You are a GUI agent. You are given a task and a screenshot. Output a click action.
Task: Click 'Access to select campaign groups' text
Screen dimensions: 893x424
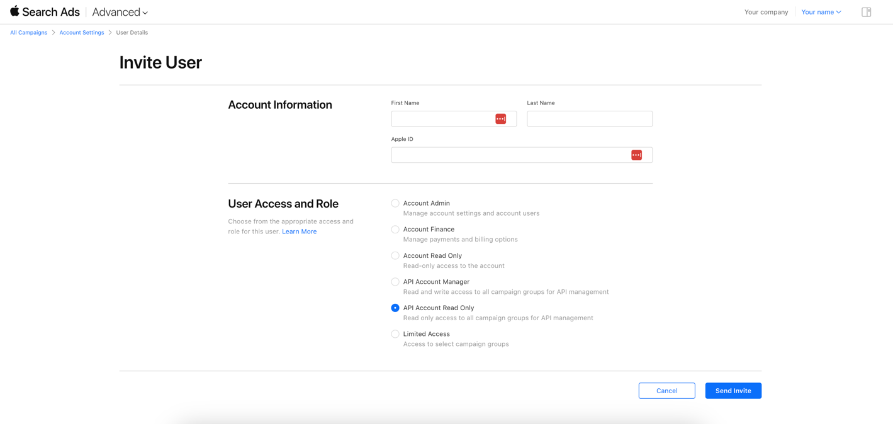(x=456, y=344)
